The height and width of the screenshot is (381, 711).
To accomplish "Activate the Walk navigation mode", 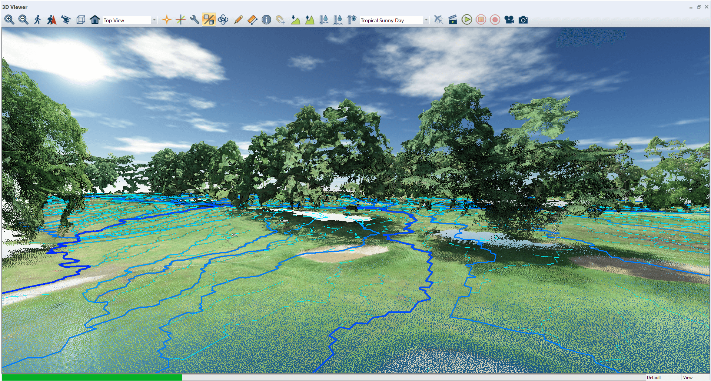I will click(37, 20).
